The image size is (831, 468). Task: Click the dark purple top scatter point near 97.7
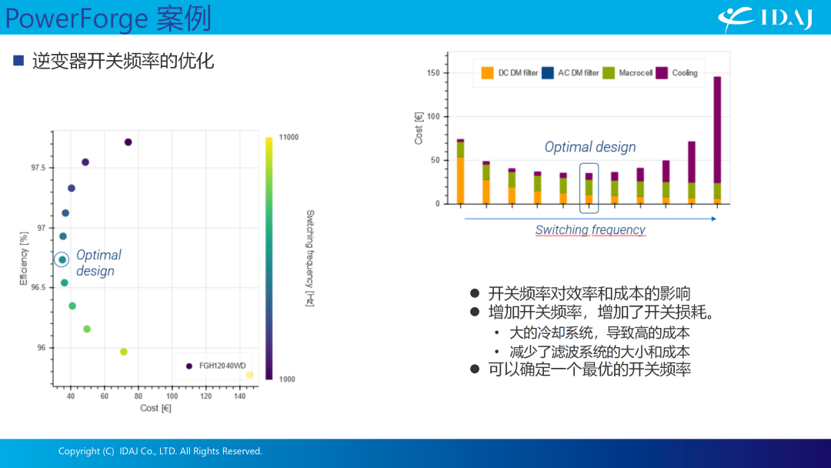tap(128, 142)
